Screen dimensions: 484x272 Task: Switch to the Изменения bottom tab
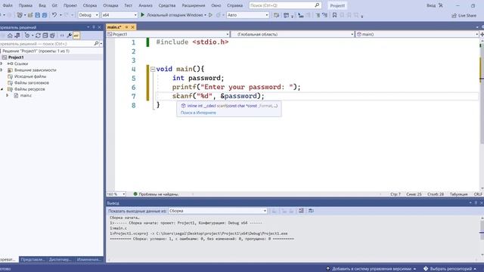[x=88, y=260]
